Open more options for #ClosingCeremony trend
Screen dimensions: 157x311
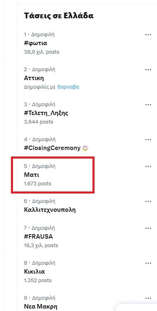[x=148, y=139]
